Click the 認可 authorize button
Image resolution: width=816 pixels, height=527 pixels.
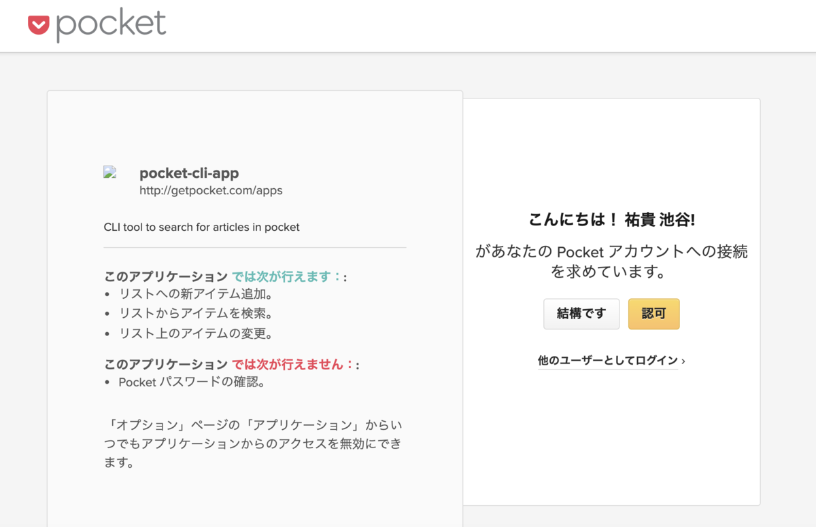[x=653, y=314]
